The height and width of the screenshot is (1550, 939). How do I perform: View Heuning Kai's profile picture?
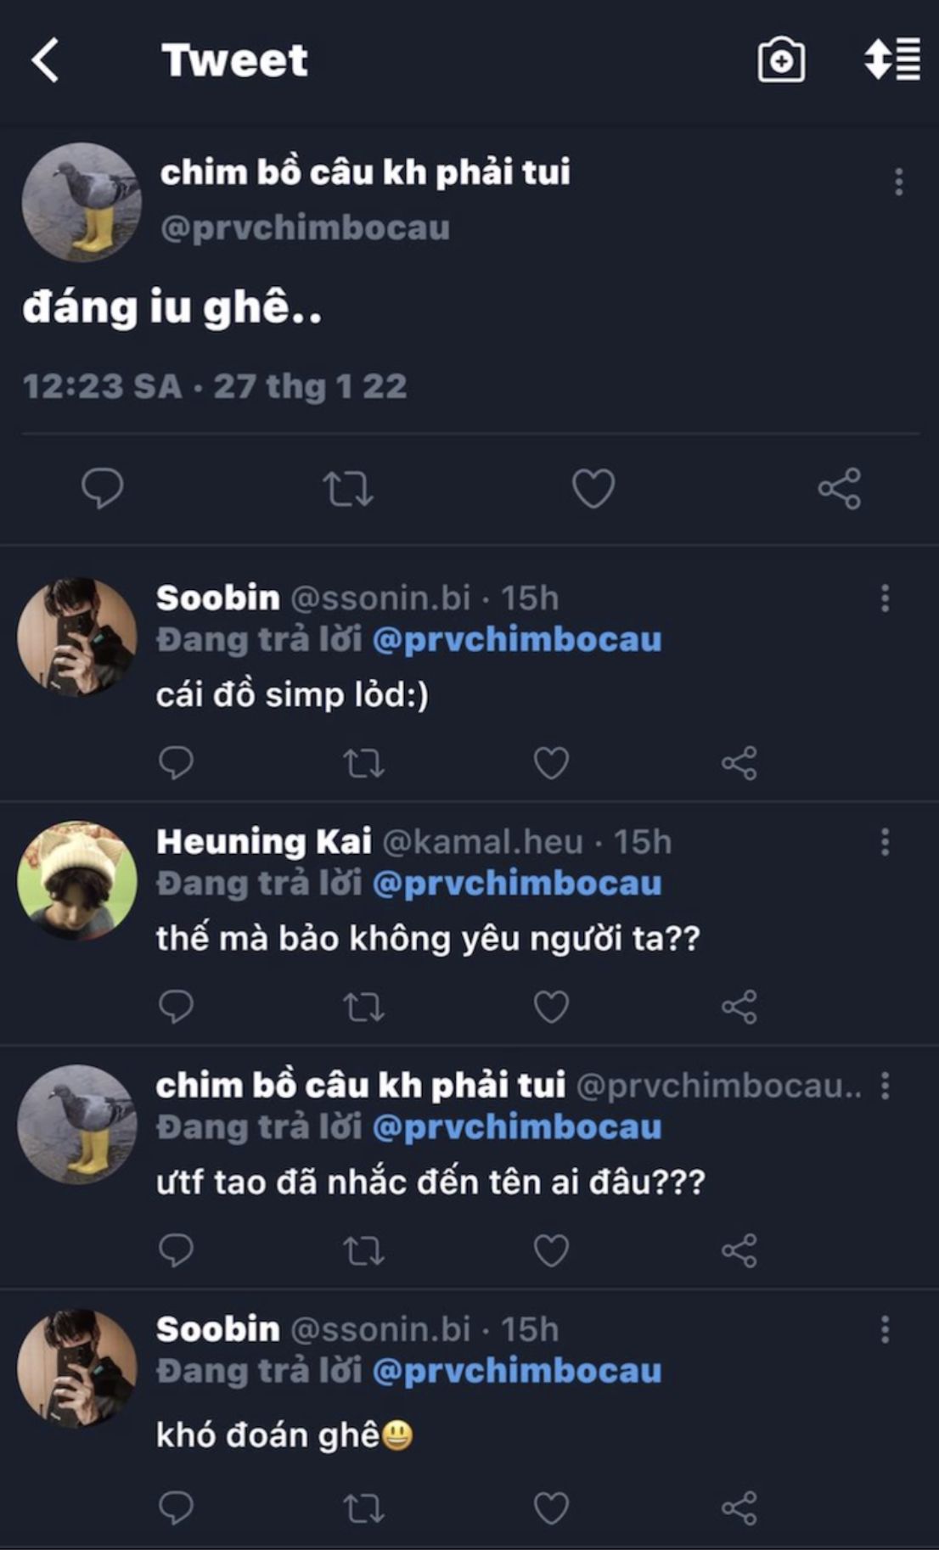pos(77,880)
